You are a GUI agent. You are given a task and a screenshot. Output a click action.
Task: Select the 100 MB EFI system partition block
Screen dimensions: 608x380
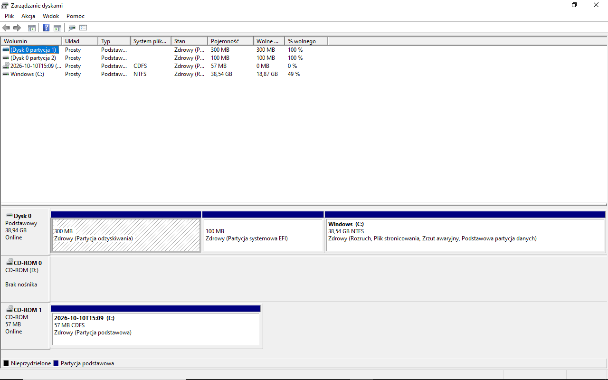point(263,232)
